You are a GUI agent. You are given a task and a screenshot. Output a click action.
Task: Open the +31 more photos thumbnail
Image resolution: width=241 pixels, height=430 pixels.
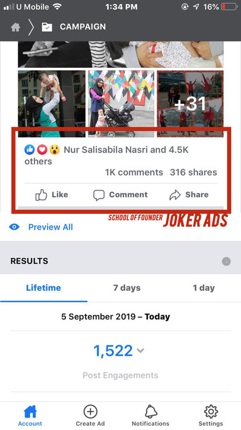[190, 104]
